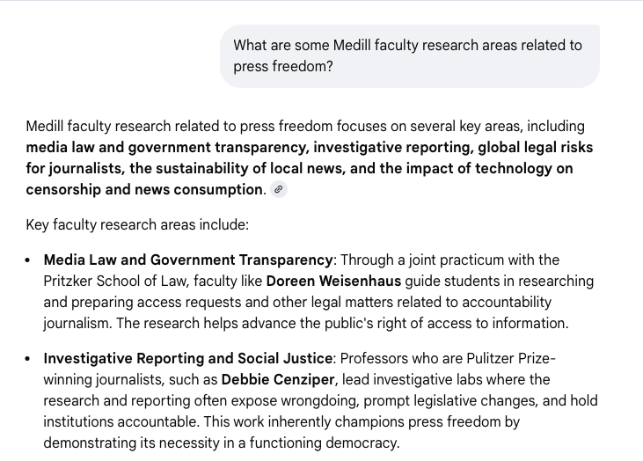
Task: Click the second bullet point marker
Action: point(28,360)
